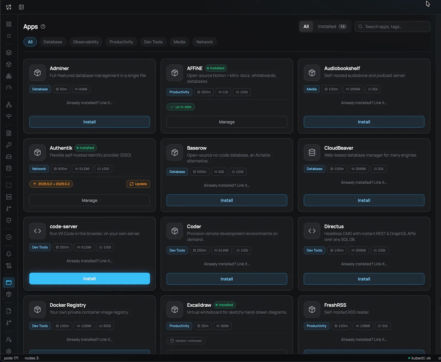Select the highlighted Apps window icon in sidebar
The height and width of the screenshot is (362, 441).
coord(9,282)
